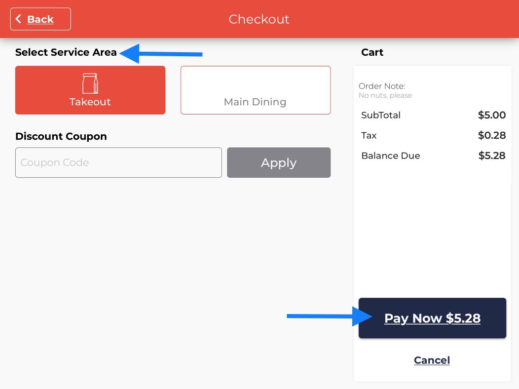Screen dimensions: 519x389
Task: Click the Cart heading
Action: point(372,52)
